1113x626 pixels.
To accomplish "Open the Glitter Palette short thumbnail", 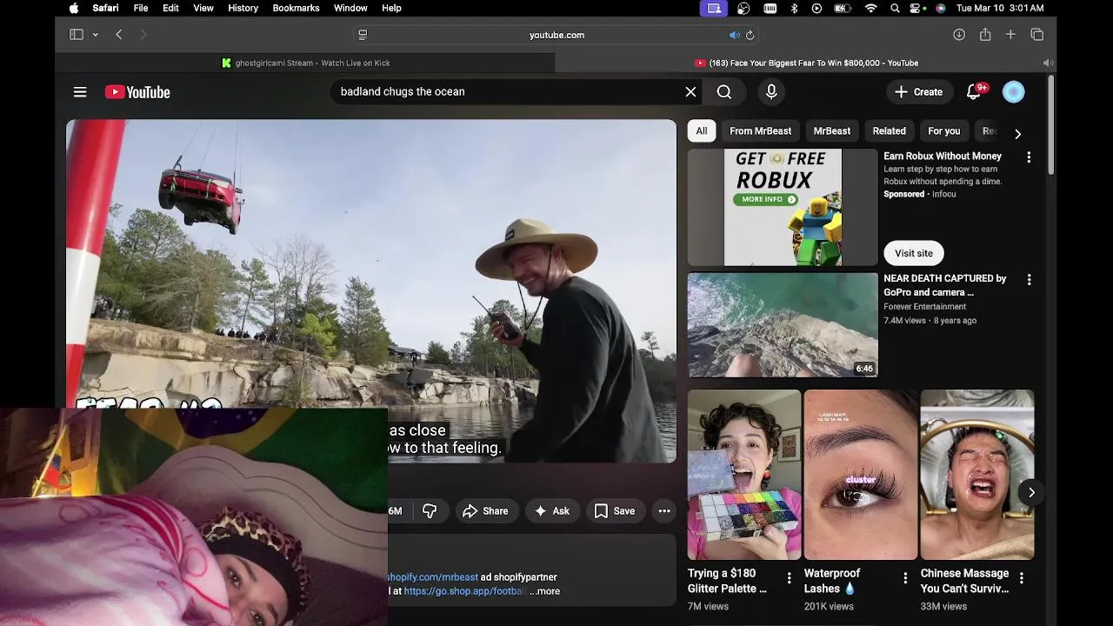I will 743,475.
